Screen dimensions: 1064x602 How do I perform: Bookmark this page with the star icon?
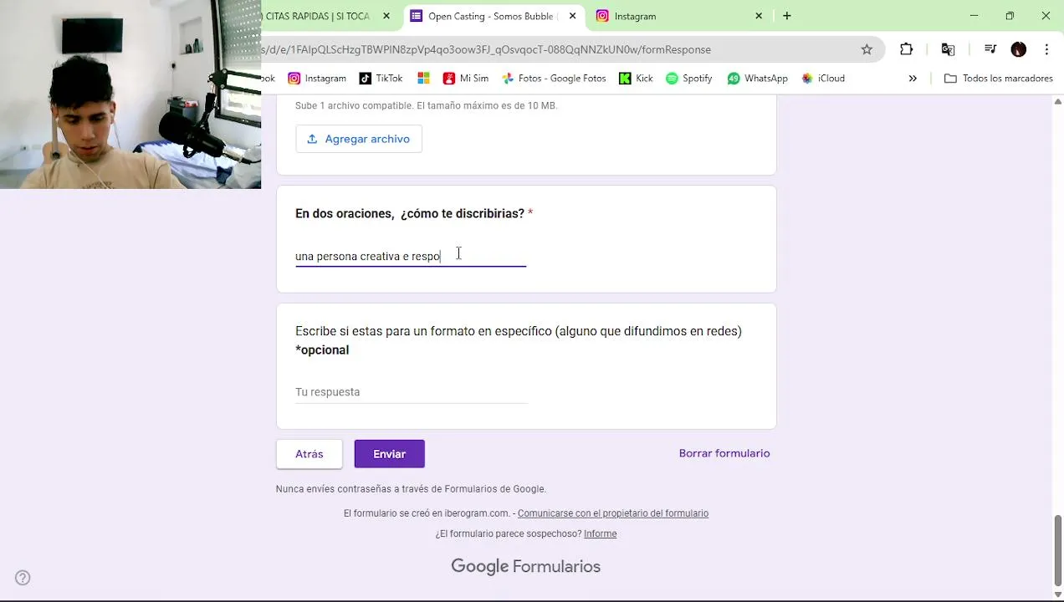(x=867, y=49)
